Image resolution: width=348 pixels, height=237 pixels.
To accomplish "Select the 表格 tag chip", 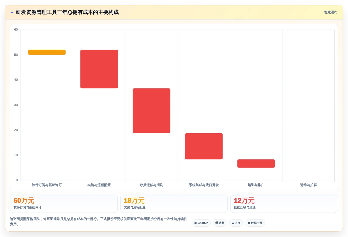I will (x=220, y=223).
